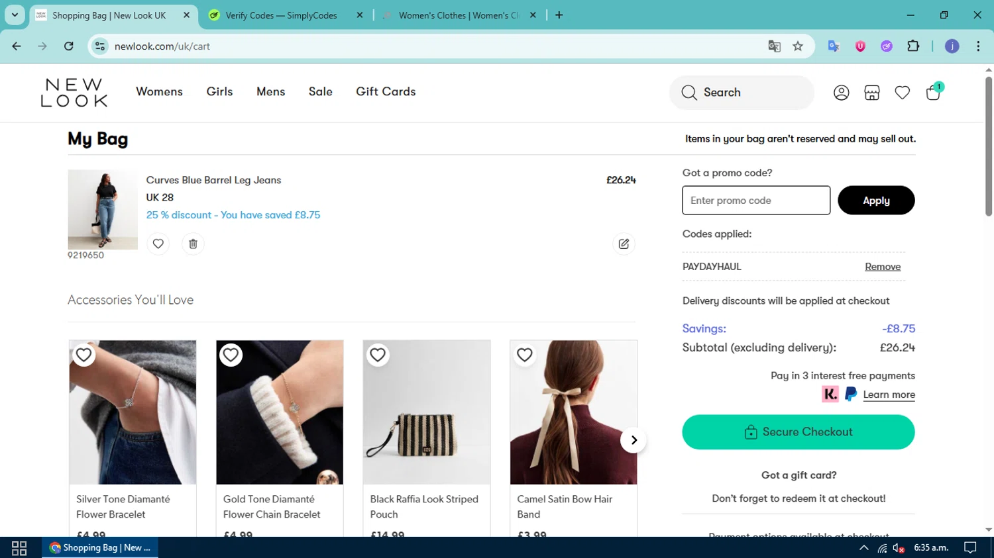
Task: Click the Enter promo code field
Action: (756, 201)
